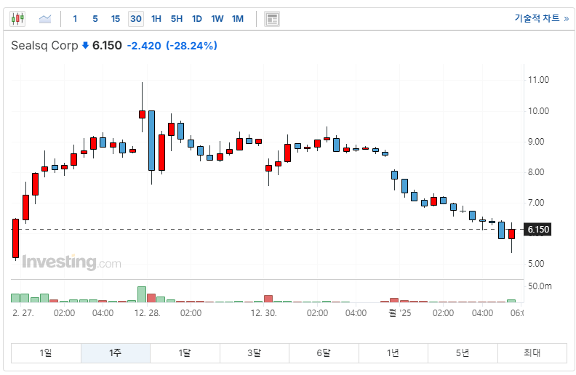This screenshot has width=576, height=375.
Task: Click the 6.150 current price label on axis
Action: [x=537, y=230]
